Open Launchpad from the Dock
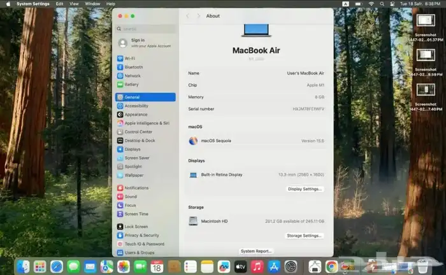 click(x=40, y=267)
